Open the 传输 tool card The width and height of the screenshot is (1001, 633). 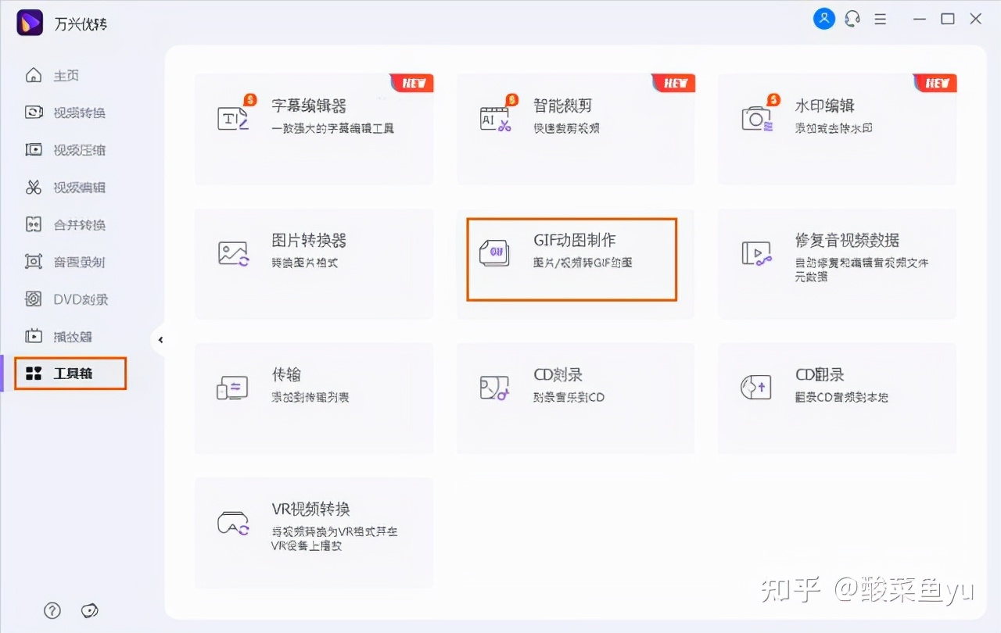click(x=314, y=398)
